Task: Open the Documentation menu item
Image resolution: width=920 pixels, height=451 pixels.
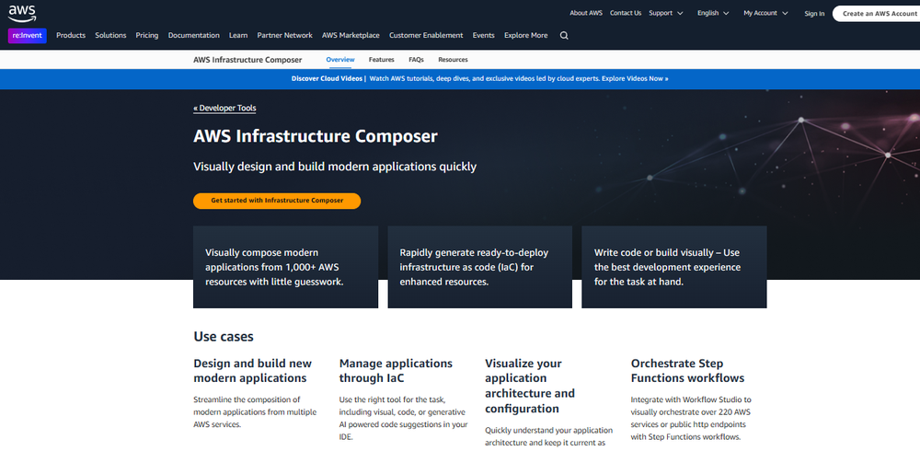Action: coord(193,35)
